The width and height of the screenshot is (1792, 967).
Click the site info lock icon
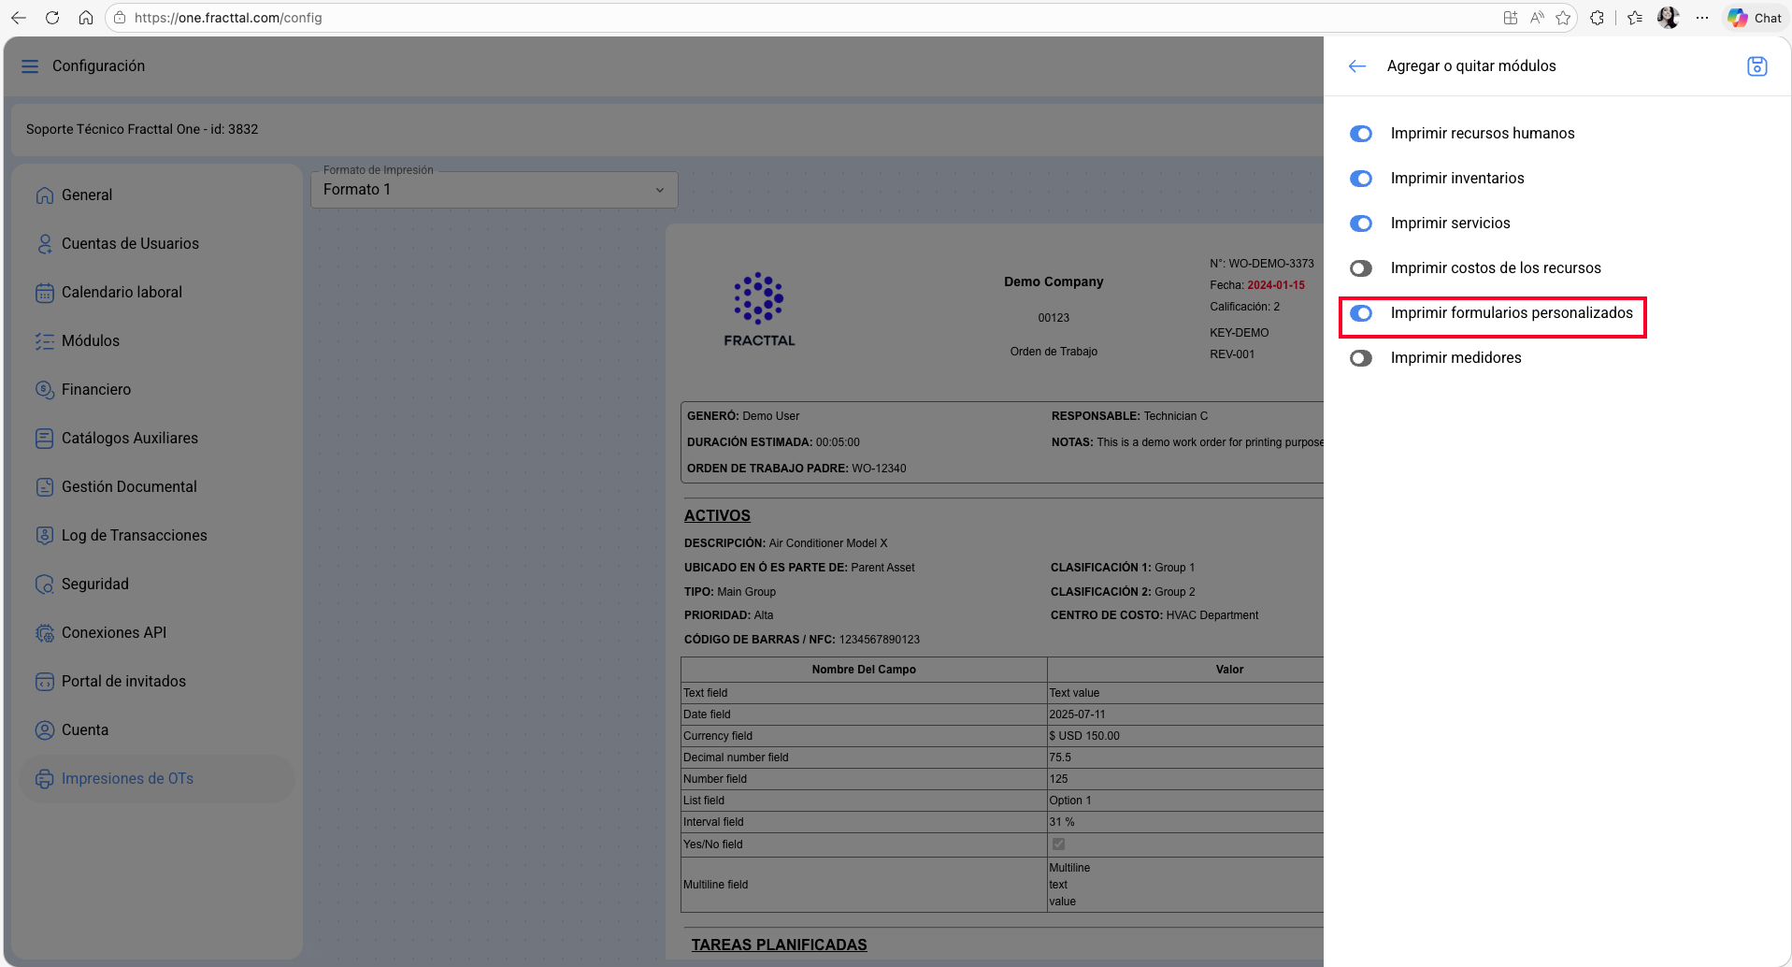(x=120, y=18)
